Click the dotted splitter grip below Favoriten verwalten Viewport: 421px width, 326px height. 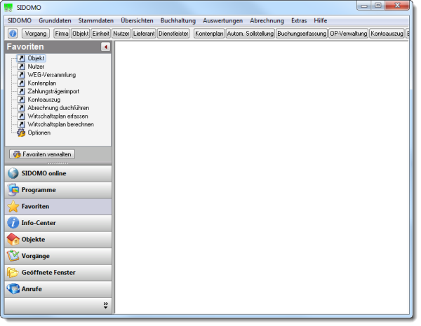58,163
